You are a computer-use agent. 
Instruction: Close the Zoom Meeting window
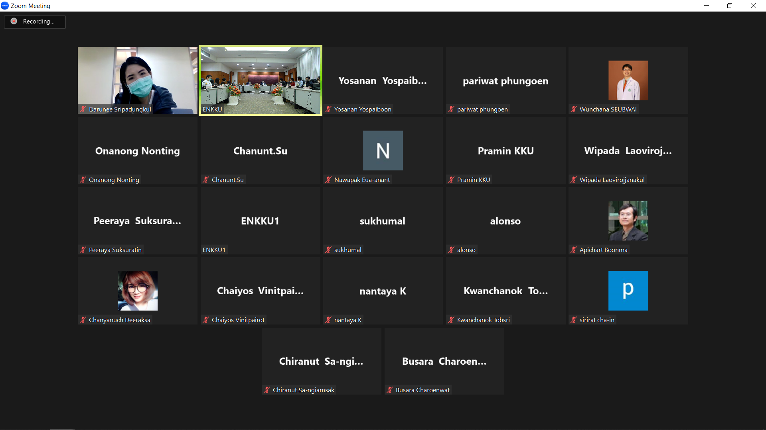[753, 6]
